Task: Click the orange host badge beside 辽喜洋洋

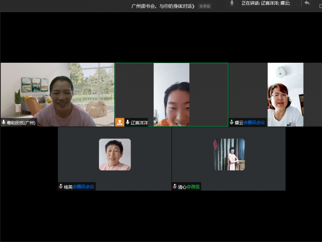Action: (x=120, y=122)
